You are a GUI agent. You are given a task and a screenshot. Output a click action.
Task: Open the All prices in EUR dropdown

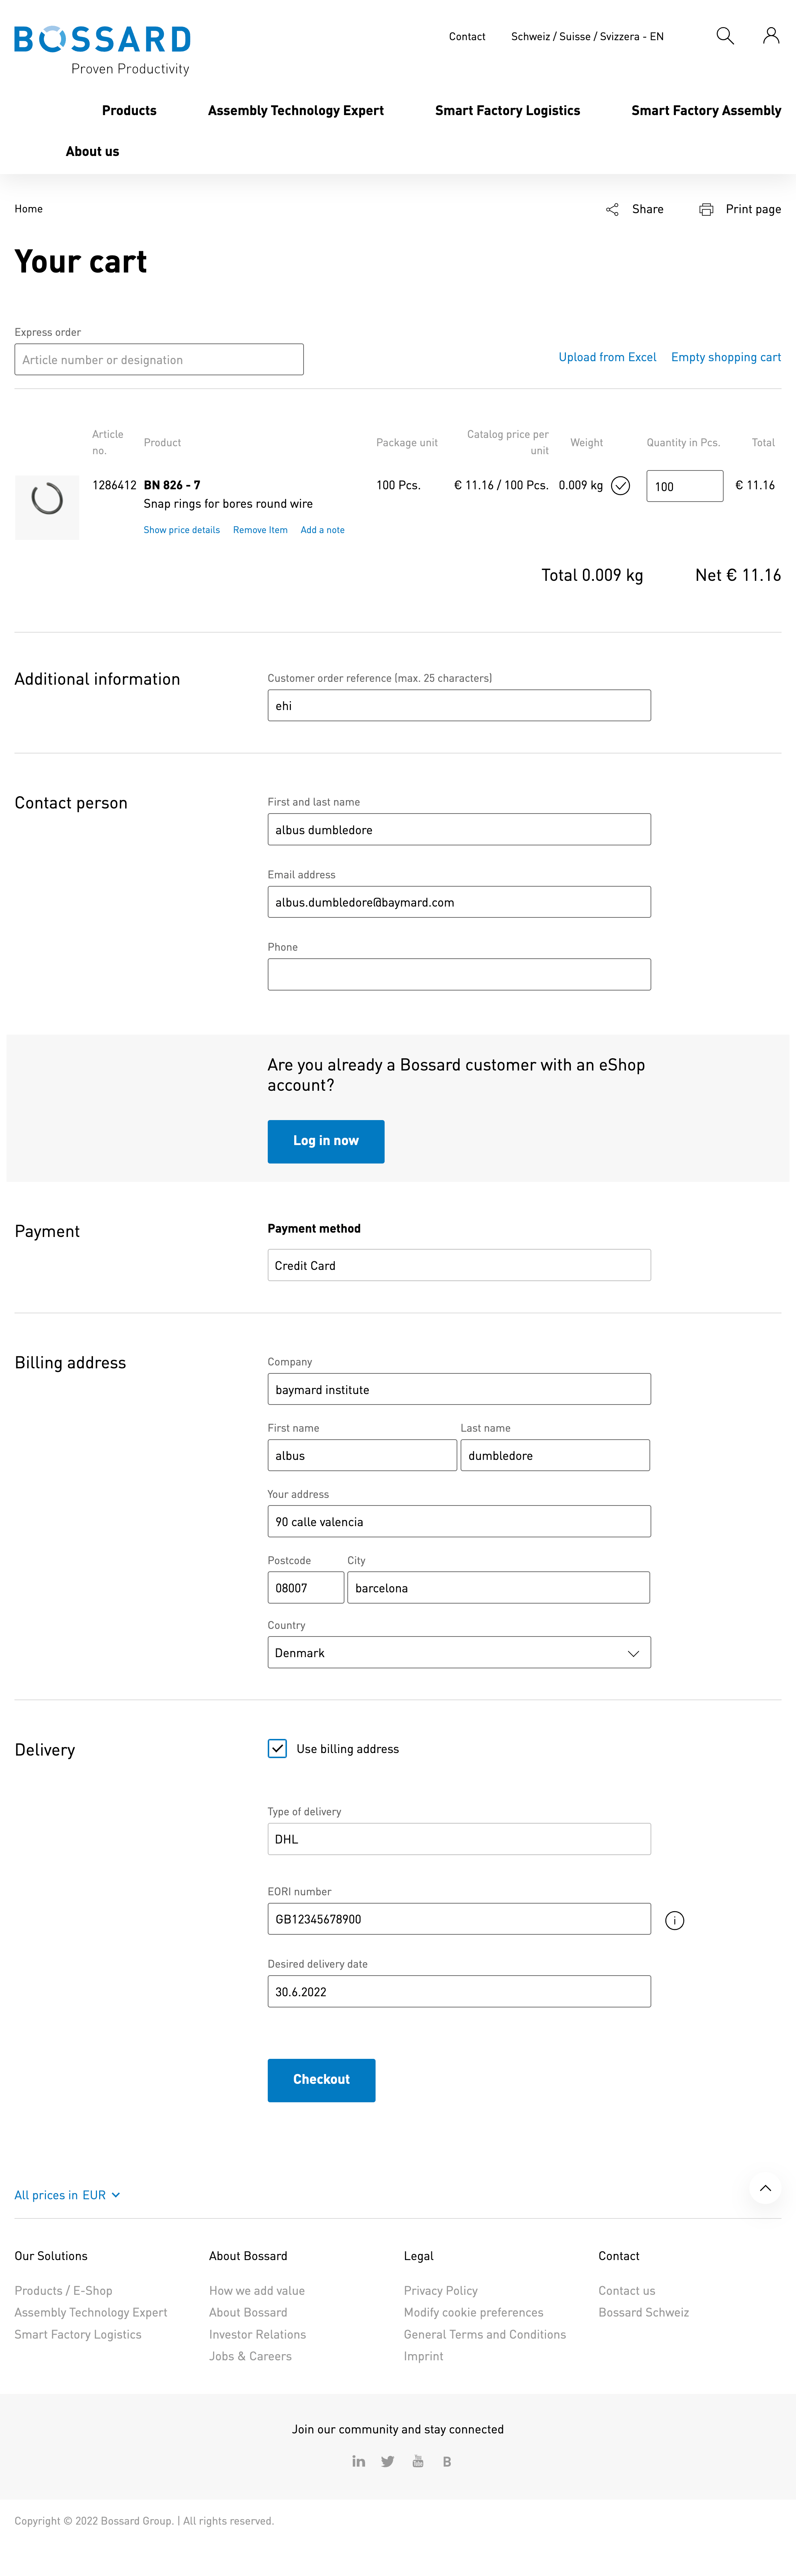click(x=67, y=2195)
